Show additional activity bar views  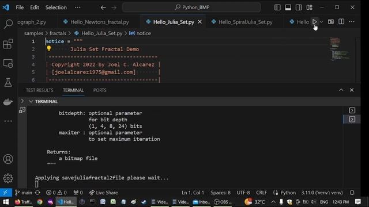click(8, 121)
